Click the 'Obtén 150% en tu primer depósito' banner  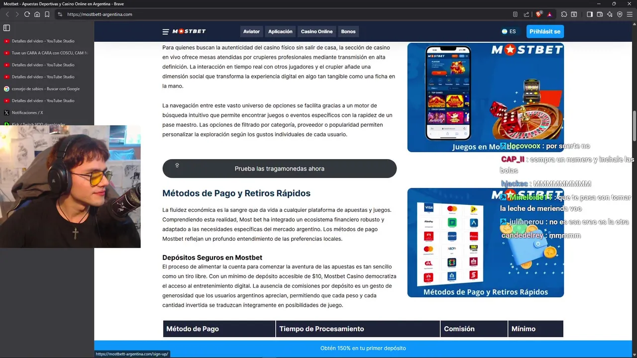click(363, 348)
